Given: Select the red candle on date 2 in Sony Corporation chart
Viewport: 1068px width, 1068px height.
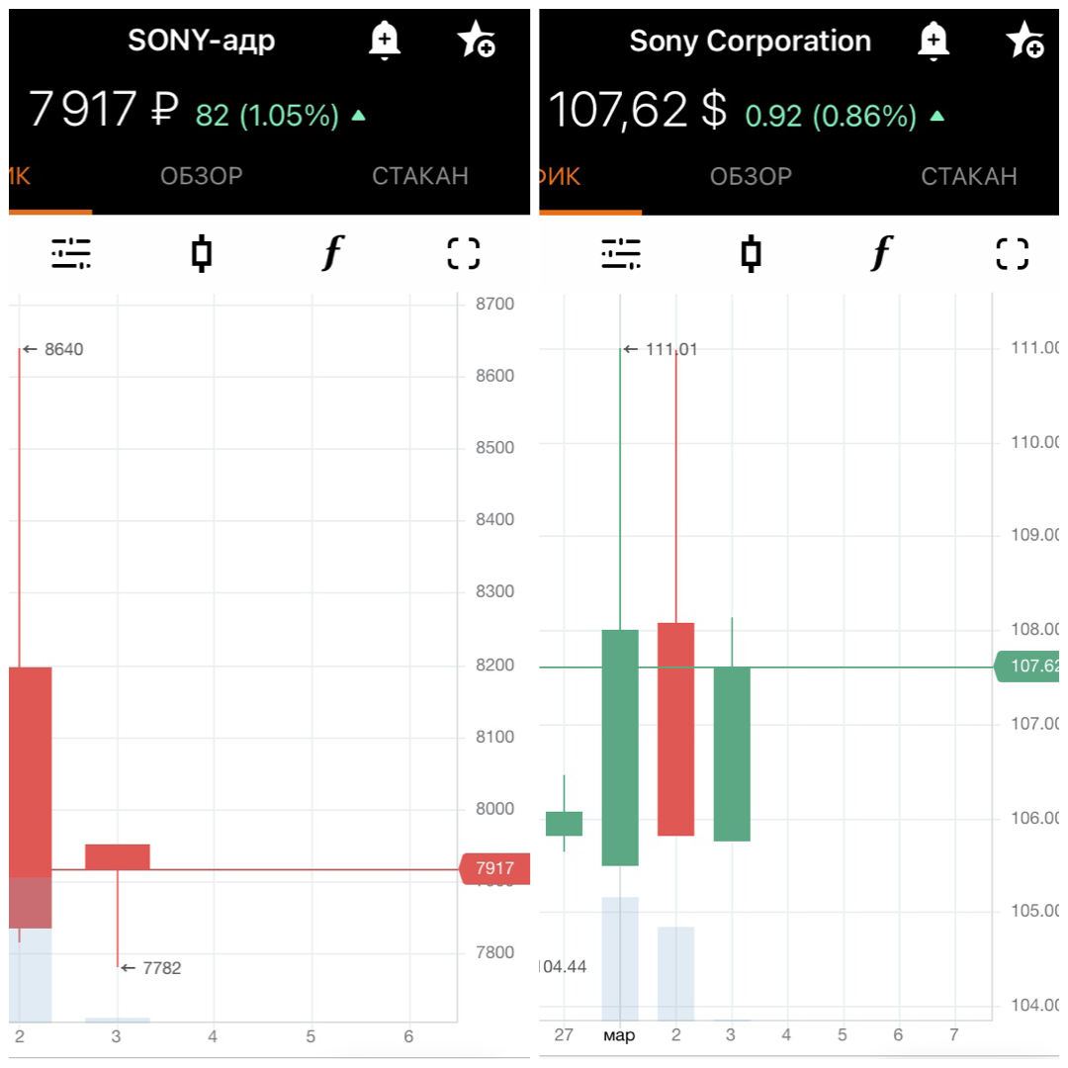Looking at the screenshot, I should pos(675,729).
